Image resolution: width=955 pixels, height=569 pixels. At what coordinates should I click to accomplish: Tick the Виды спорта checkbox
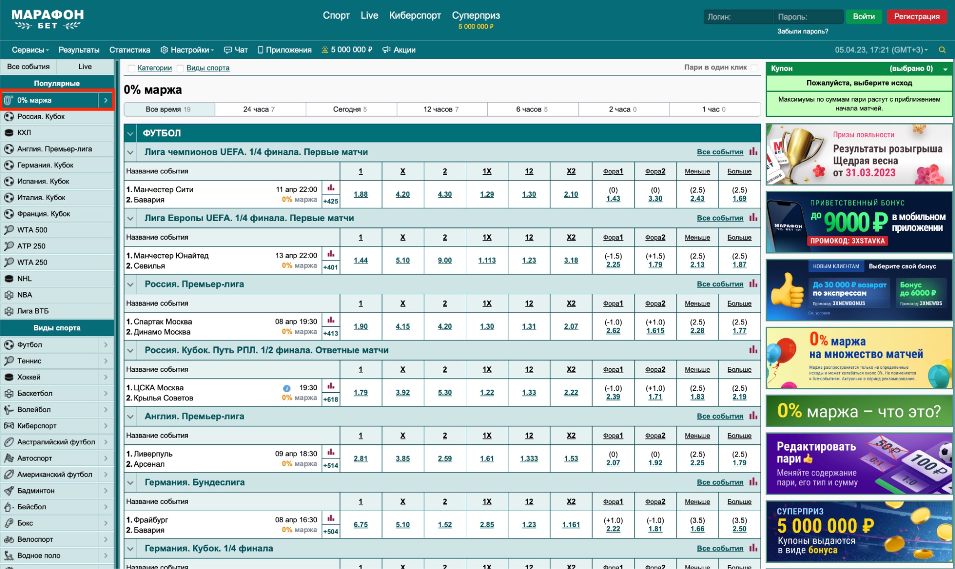180,68
